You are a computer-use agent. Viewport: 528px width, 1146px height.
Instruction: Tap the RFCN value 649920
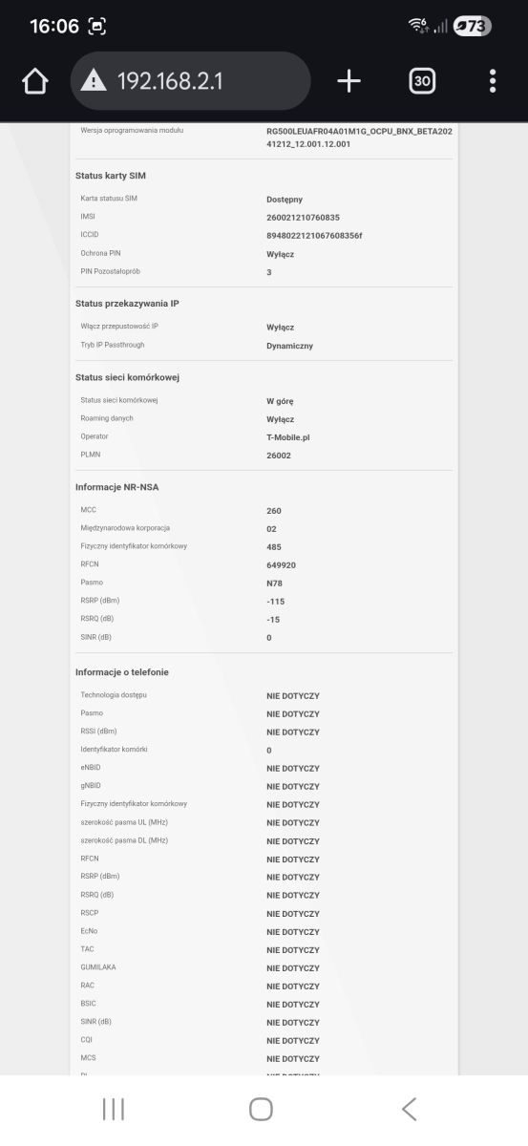(x=282, y=565)
